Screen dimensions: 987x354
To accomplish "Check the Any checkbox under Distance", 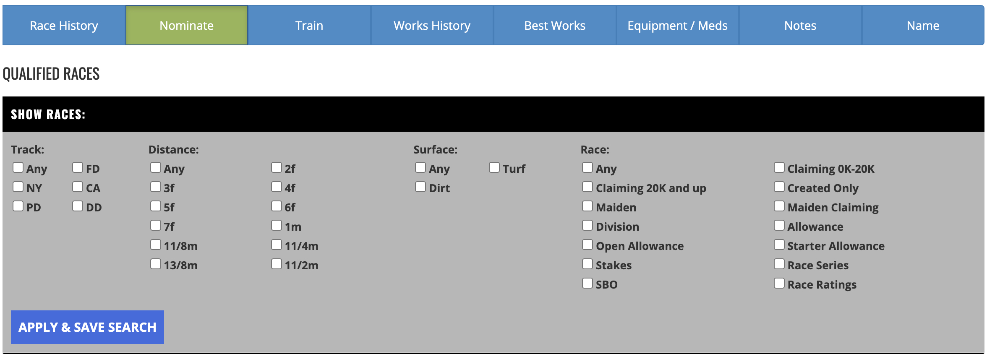I will point(156,168).
